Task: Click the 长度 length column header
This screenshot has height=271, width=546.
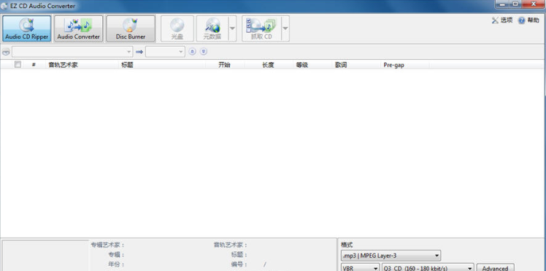Action: [x=268, y=65]
